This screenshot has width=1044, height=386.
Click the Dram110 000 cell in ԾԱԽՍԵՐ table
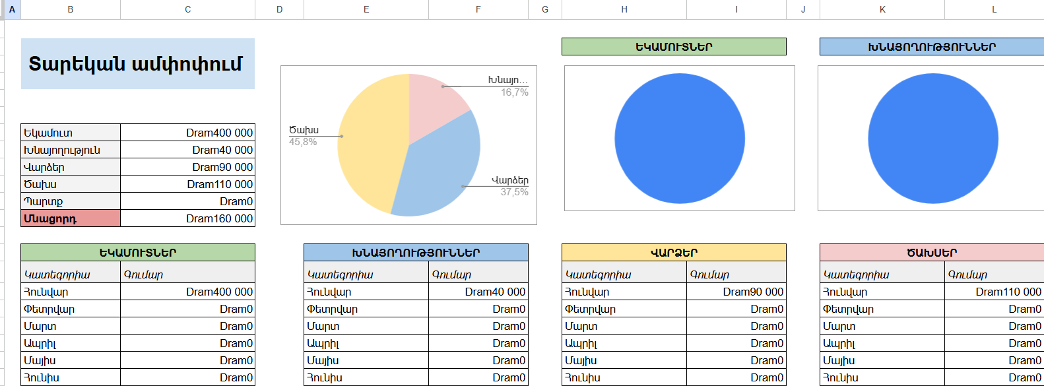[994, 292]
